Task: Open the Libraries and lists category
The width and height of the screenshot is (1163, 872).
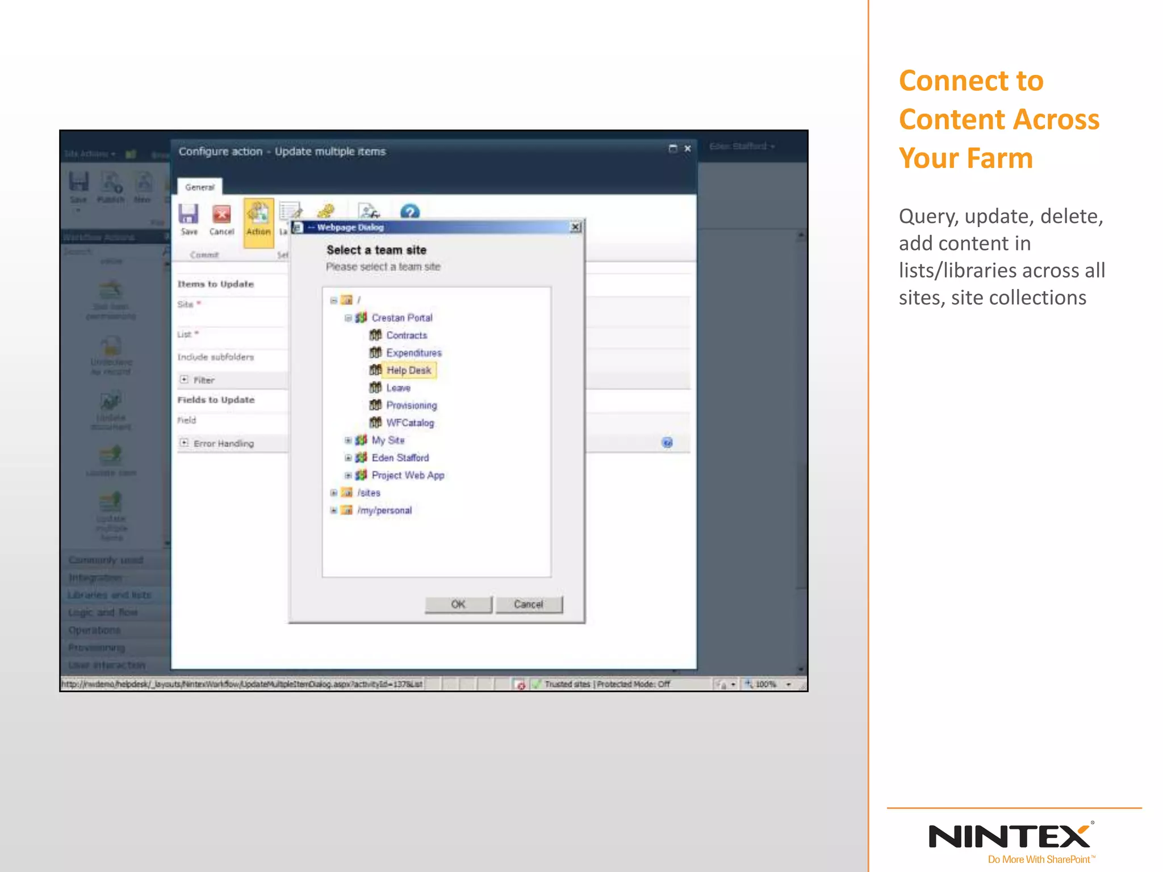Action: coord(116,595)
